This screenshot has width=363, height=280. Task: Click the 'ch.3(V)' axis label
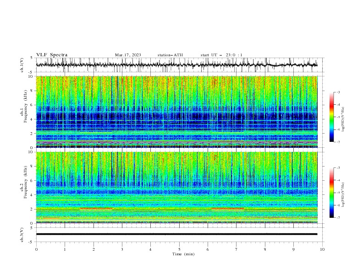click(x=22, y=235)
